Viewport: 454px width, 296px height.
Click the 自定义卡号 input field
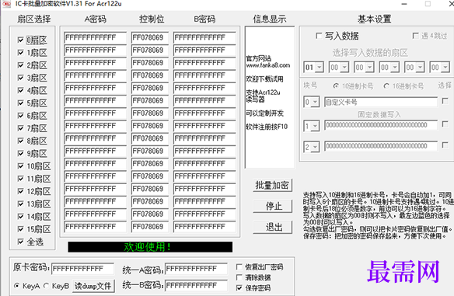tap(381, 102)
